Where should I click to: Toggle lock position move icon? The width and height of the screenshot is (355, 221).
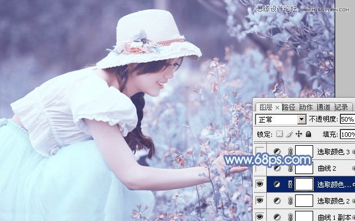[299, 134]
